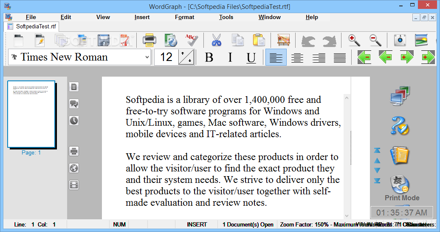This screenshot has width=440, height=232.
Task: Zoom in with the plus magnifier
Action: click(x=354, y=40)
